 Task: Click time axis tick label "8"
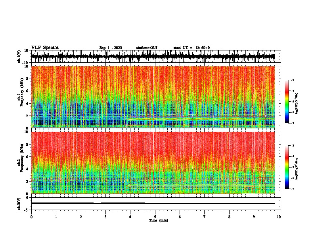click(229, 217)
